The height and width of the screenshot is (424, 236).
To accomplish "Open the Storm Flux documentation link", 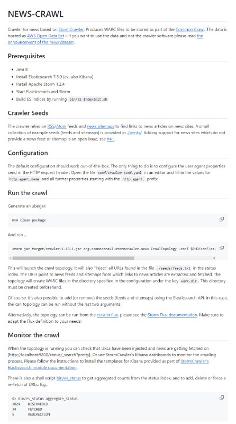I will (x=173, y=315).
